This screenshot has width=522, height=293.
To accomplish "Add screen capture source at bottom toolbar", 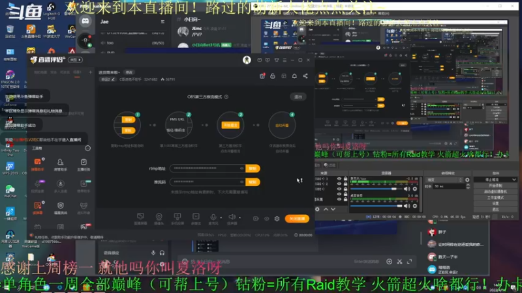I will 140,218.
